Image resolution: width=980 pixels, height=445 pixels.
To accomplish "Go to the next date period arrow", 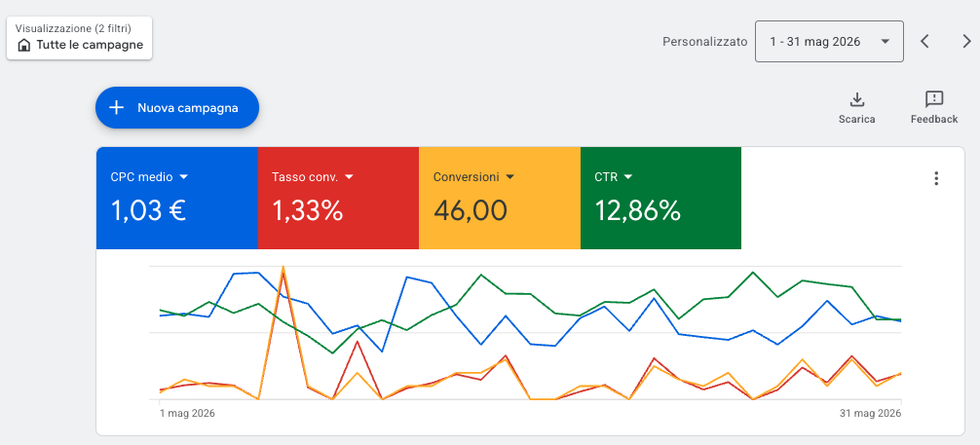I will (966, 42).
